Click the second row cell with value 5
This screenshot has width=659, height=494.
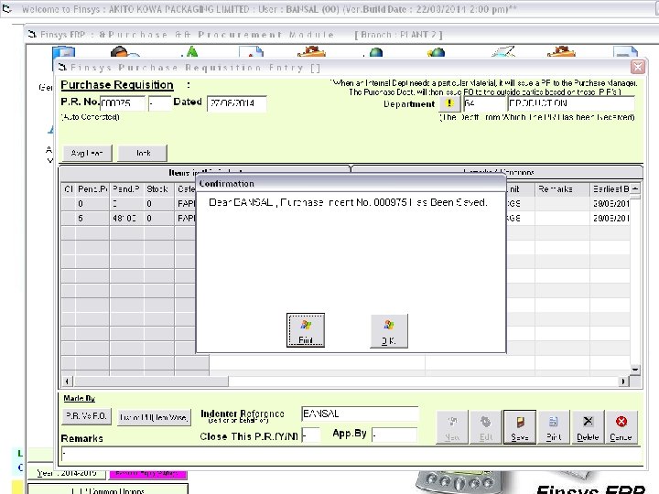tap(92, 219)
